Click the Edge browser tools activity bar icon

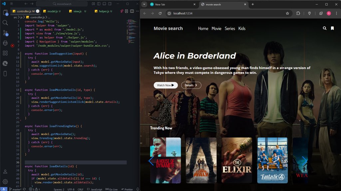tap(5, 63)
